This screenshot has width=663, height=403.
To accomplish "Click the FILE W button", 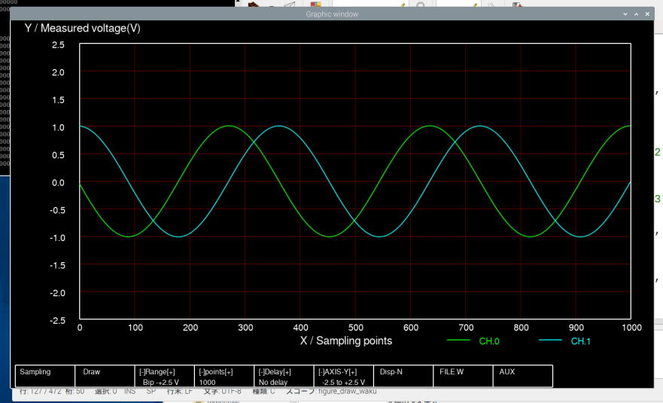I will pos(463,376).
